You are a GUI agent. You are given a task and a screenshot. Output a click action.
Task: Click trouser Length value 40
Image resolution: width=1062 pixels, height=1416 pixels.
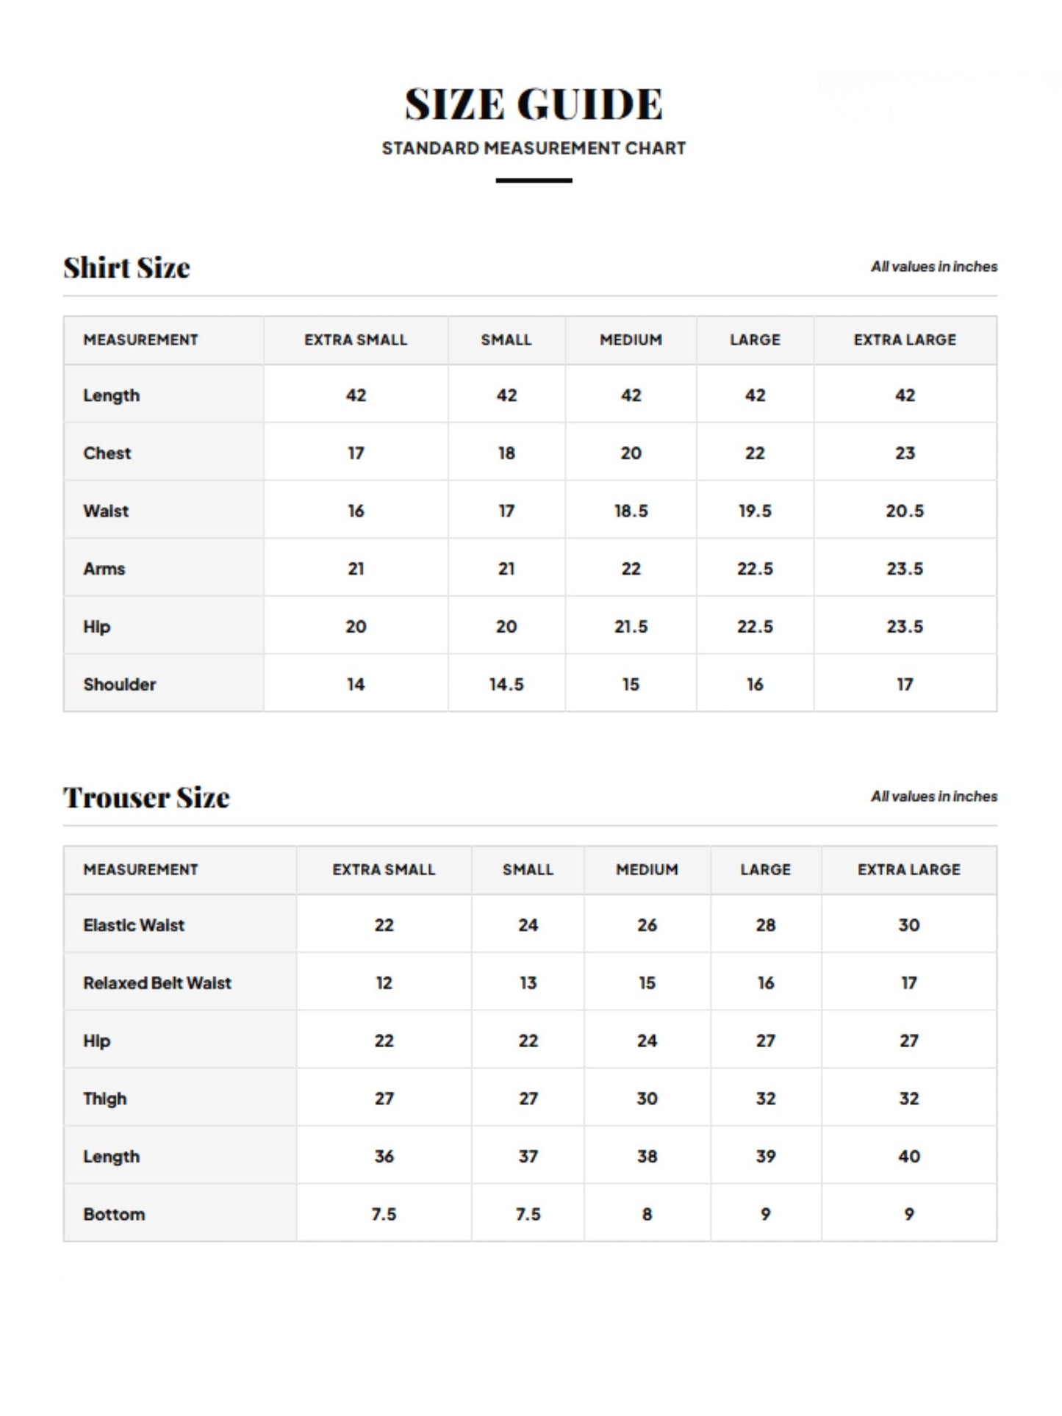pos(909,1157)
